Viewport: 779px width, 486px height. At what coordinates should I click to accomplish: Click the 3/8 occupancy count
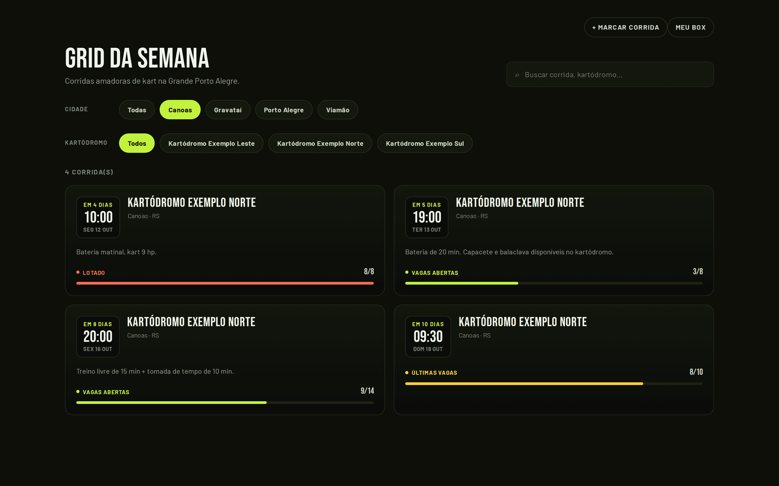coord(698,271)
